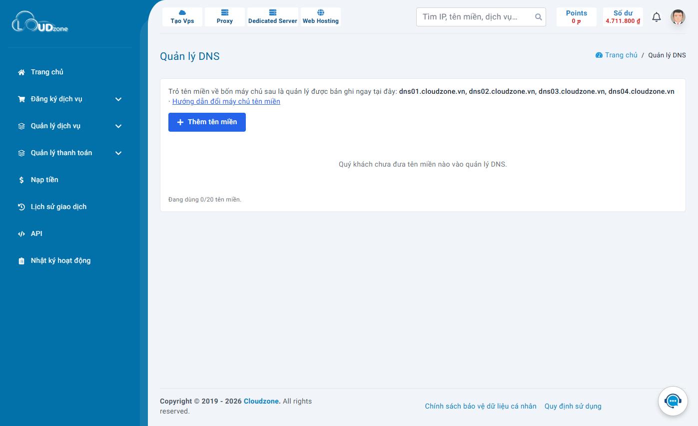The width and height of the screenshot is (698, 426).
Task: Open the API menu item
Action: pyautogui.click(x=36, y=233)
